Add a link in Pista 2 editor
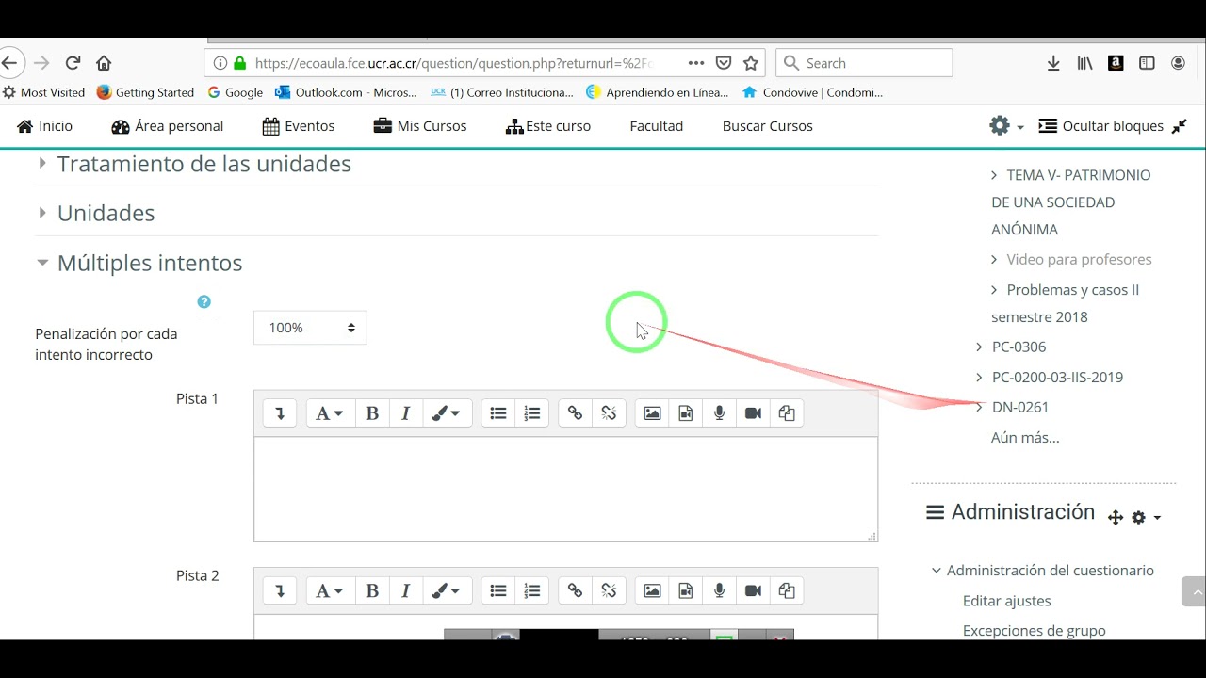 576,591
